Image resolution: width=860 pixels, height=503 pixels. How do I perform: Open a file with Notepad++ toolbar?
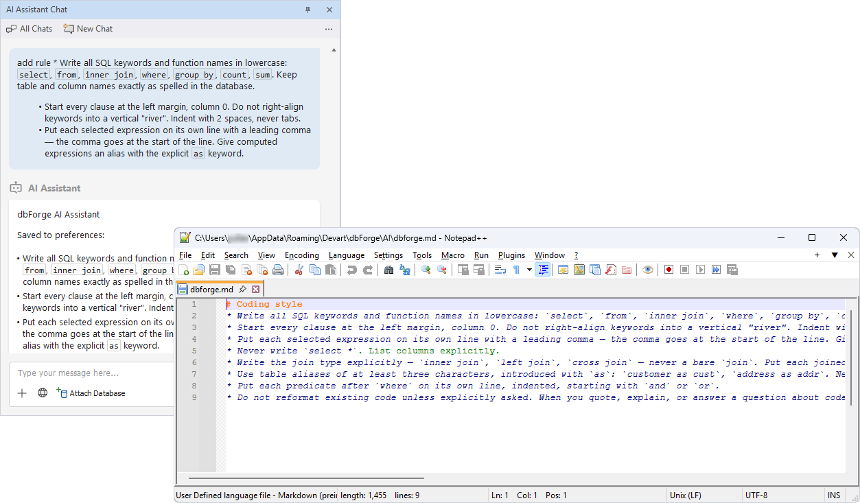point(199,270)
